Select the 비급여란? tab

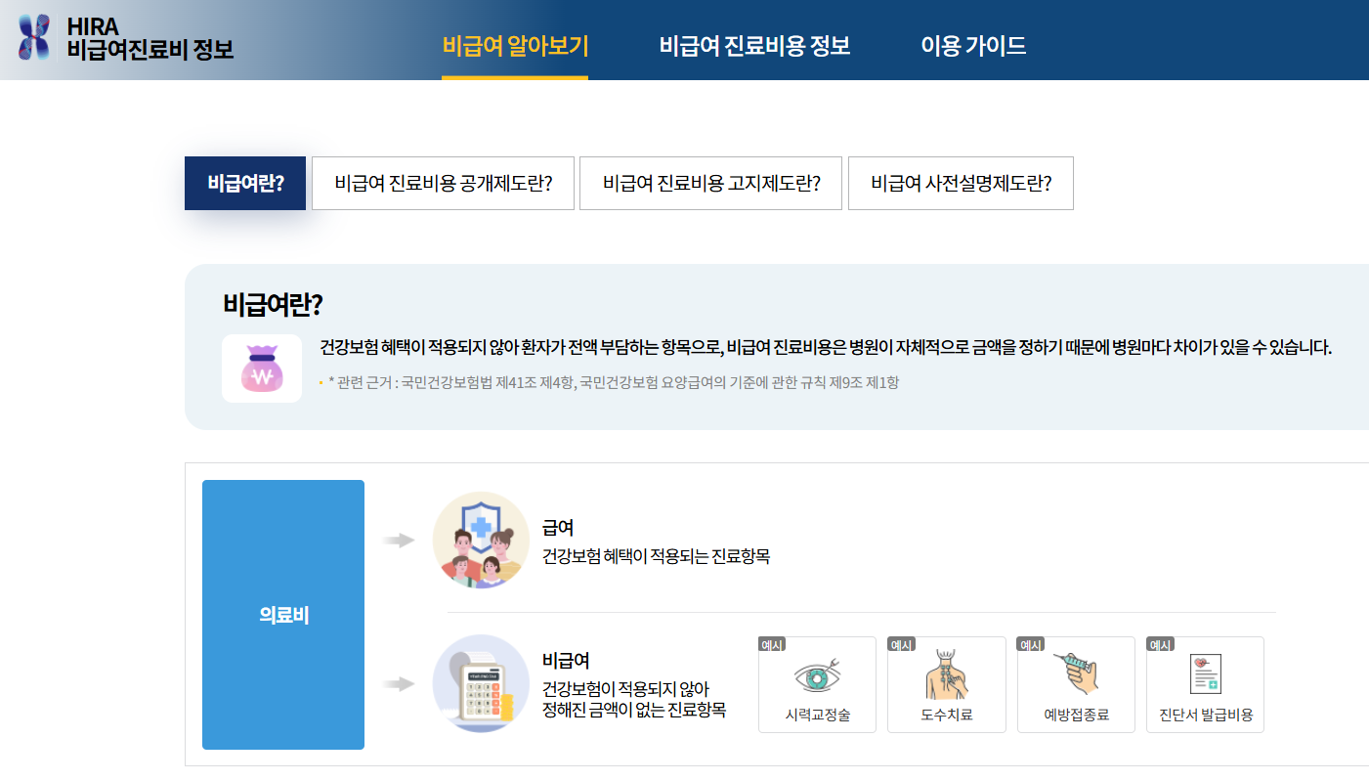pos(244,183)
